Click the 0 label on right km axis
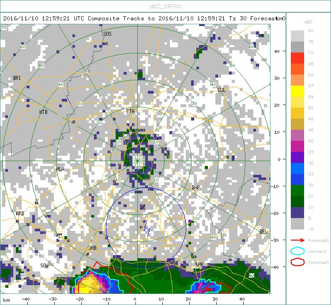 point(279,160)
